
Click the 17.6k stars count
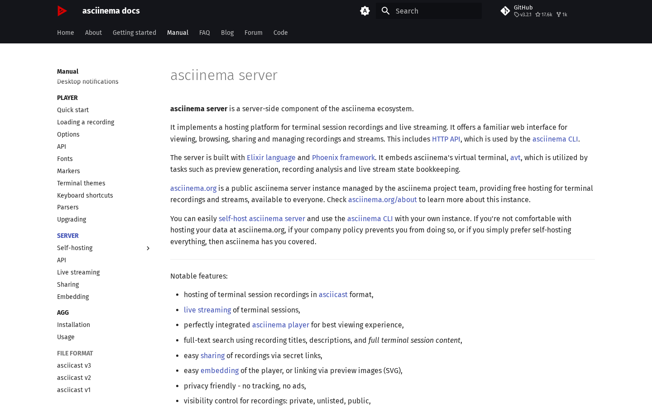[544, 14]
